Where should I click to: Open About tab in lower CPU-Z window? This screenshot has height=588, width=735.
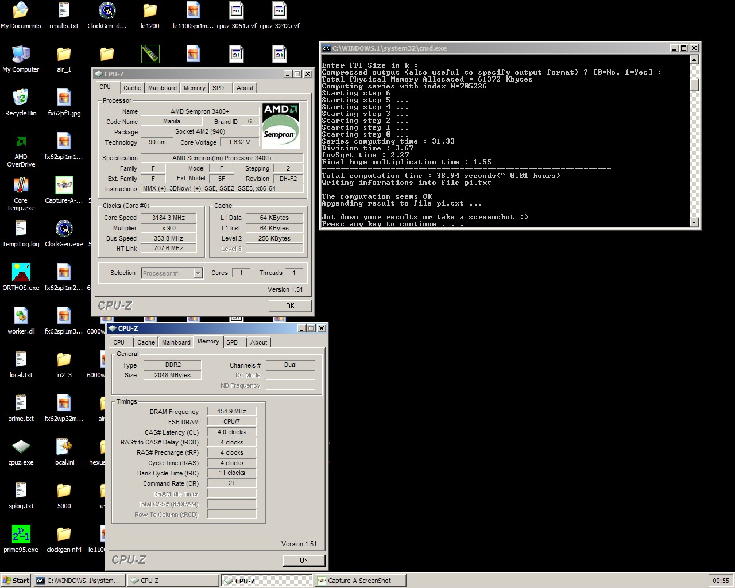[259, 342]
